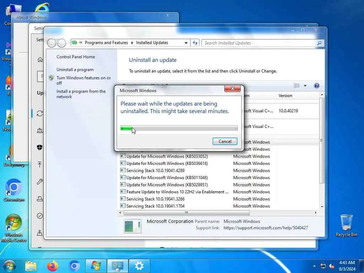Image resolution: width=364 pixels, height=273 pixels.
Task: Switch to Settings gear taskbar button
Action: coord(139,266)
